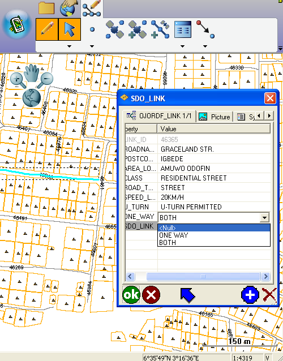283x361 pixels.
Task: Toggle the blue arrow select tool
Action: [x=70, y=29]
